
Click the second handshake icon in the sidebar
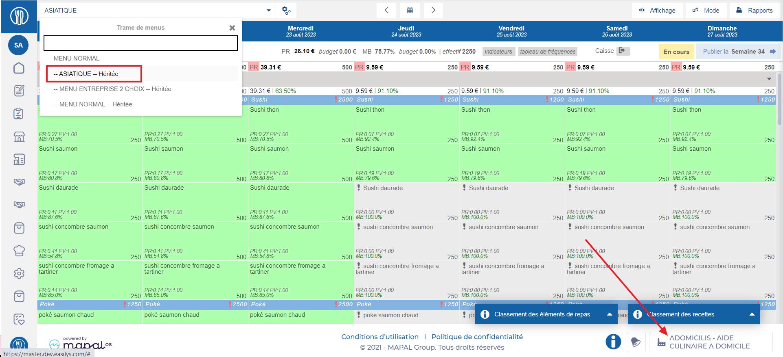coord(19,204)
